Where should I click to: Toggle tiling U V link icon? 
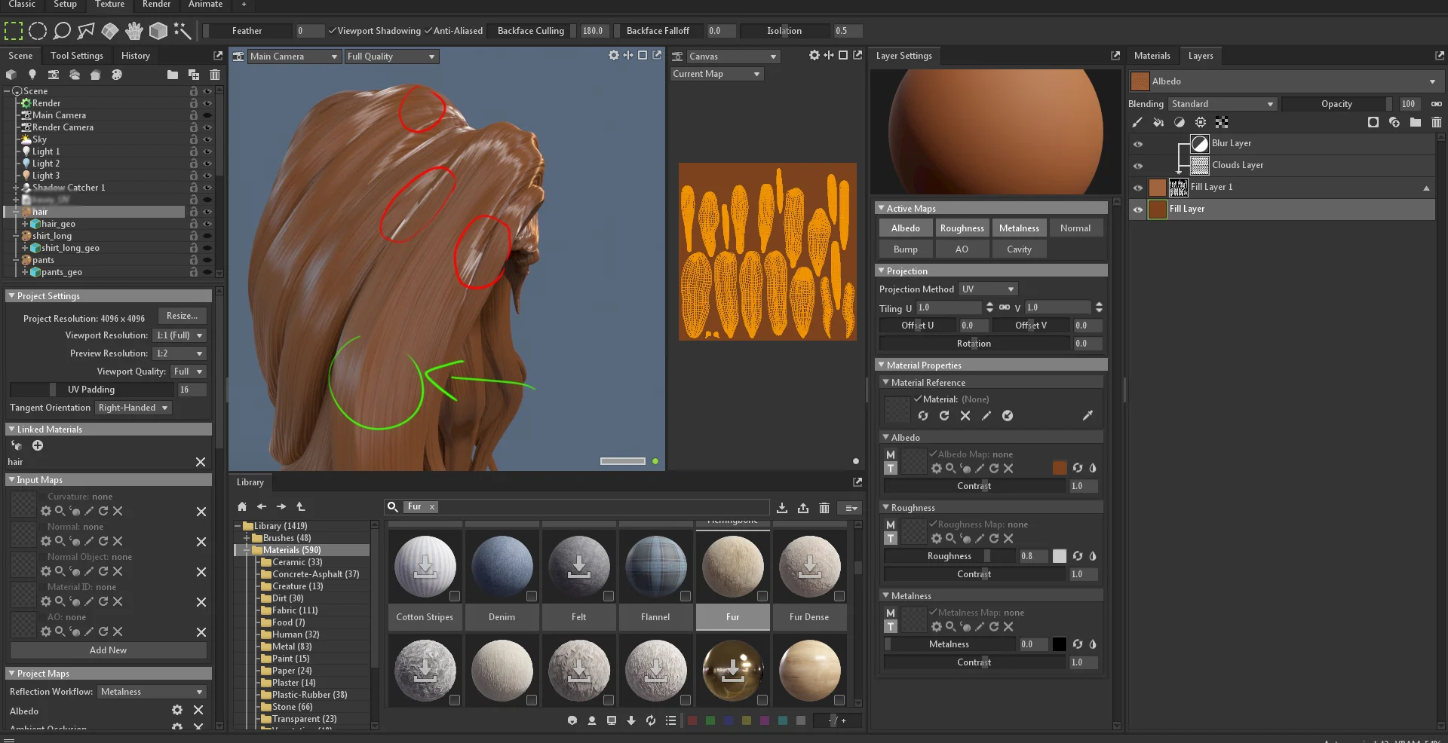coord(1005,307)
